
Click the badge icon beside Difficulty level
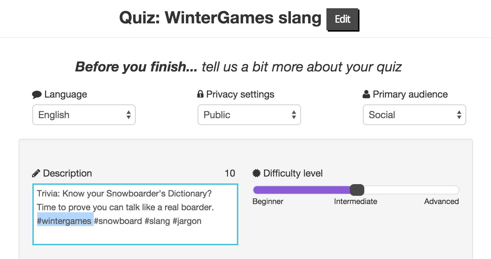[257, 173]
